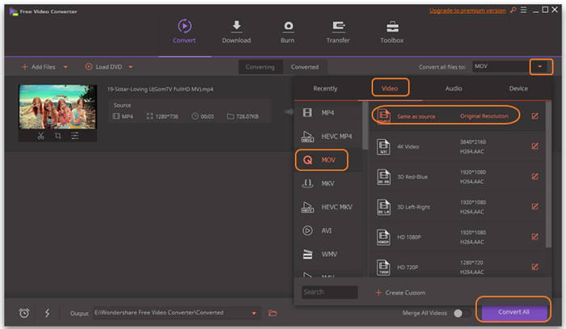566x329 pixels.
Task: Click the high-speed conversion lightning icon
Action: click(x=47, y=313)
